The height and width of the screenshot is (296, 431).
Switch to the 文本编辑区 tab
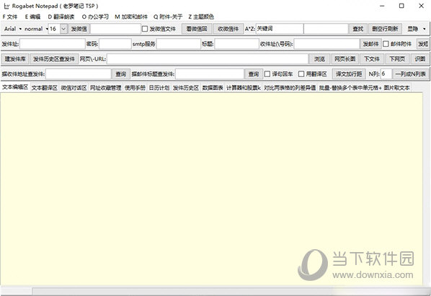[x=15, y=87]
